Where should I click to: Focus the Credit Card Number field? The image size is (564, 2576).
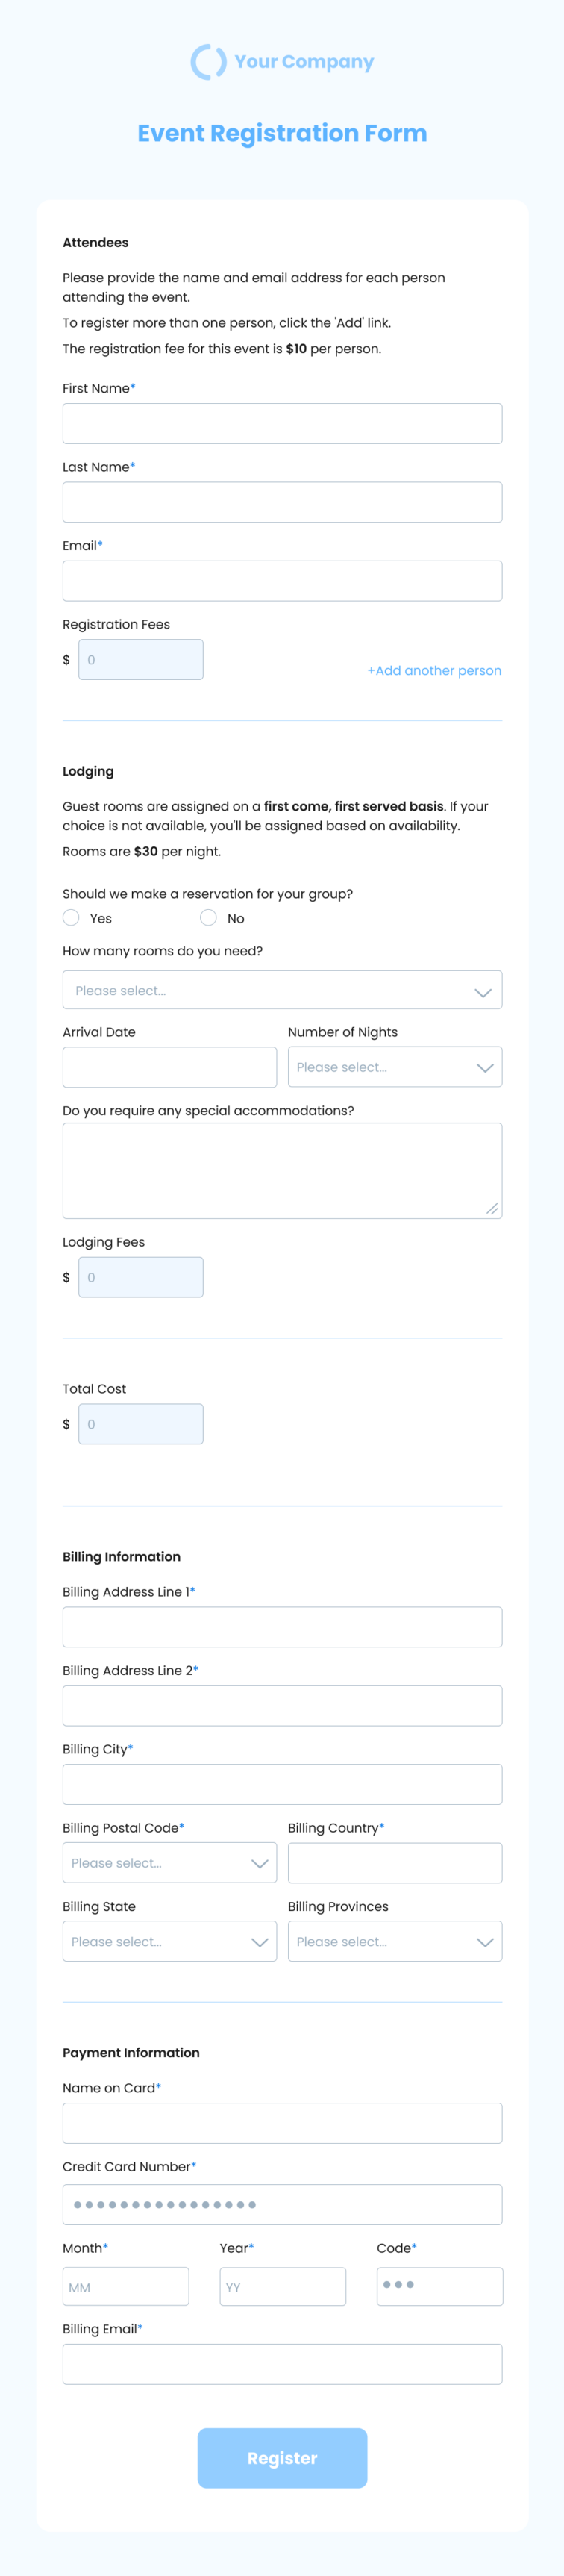pyautogui.click(x=282, y=2204)
